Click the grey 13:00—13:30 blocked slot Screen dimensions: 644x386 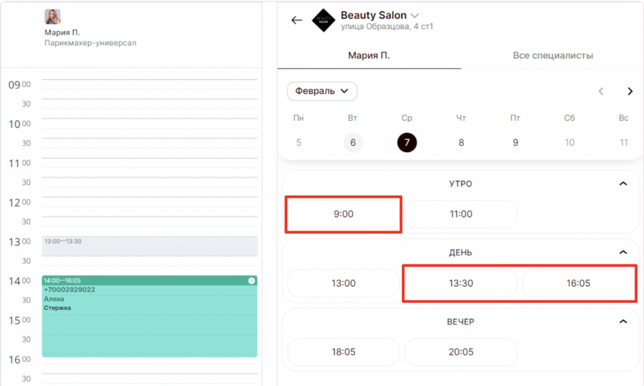[149, 246]
